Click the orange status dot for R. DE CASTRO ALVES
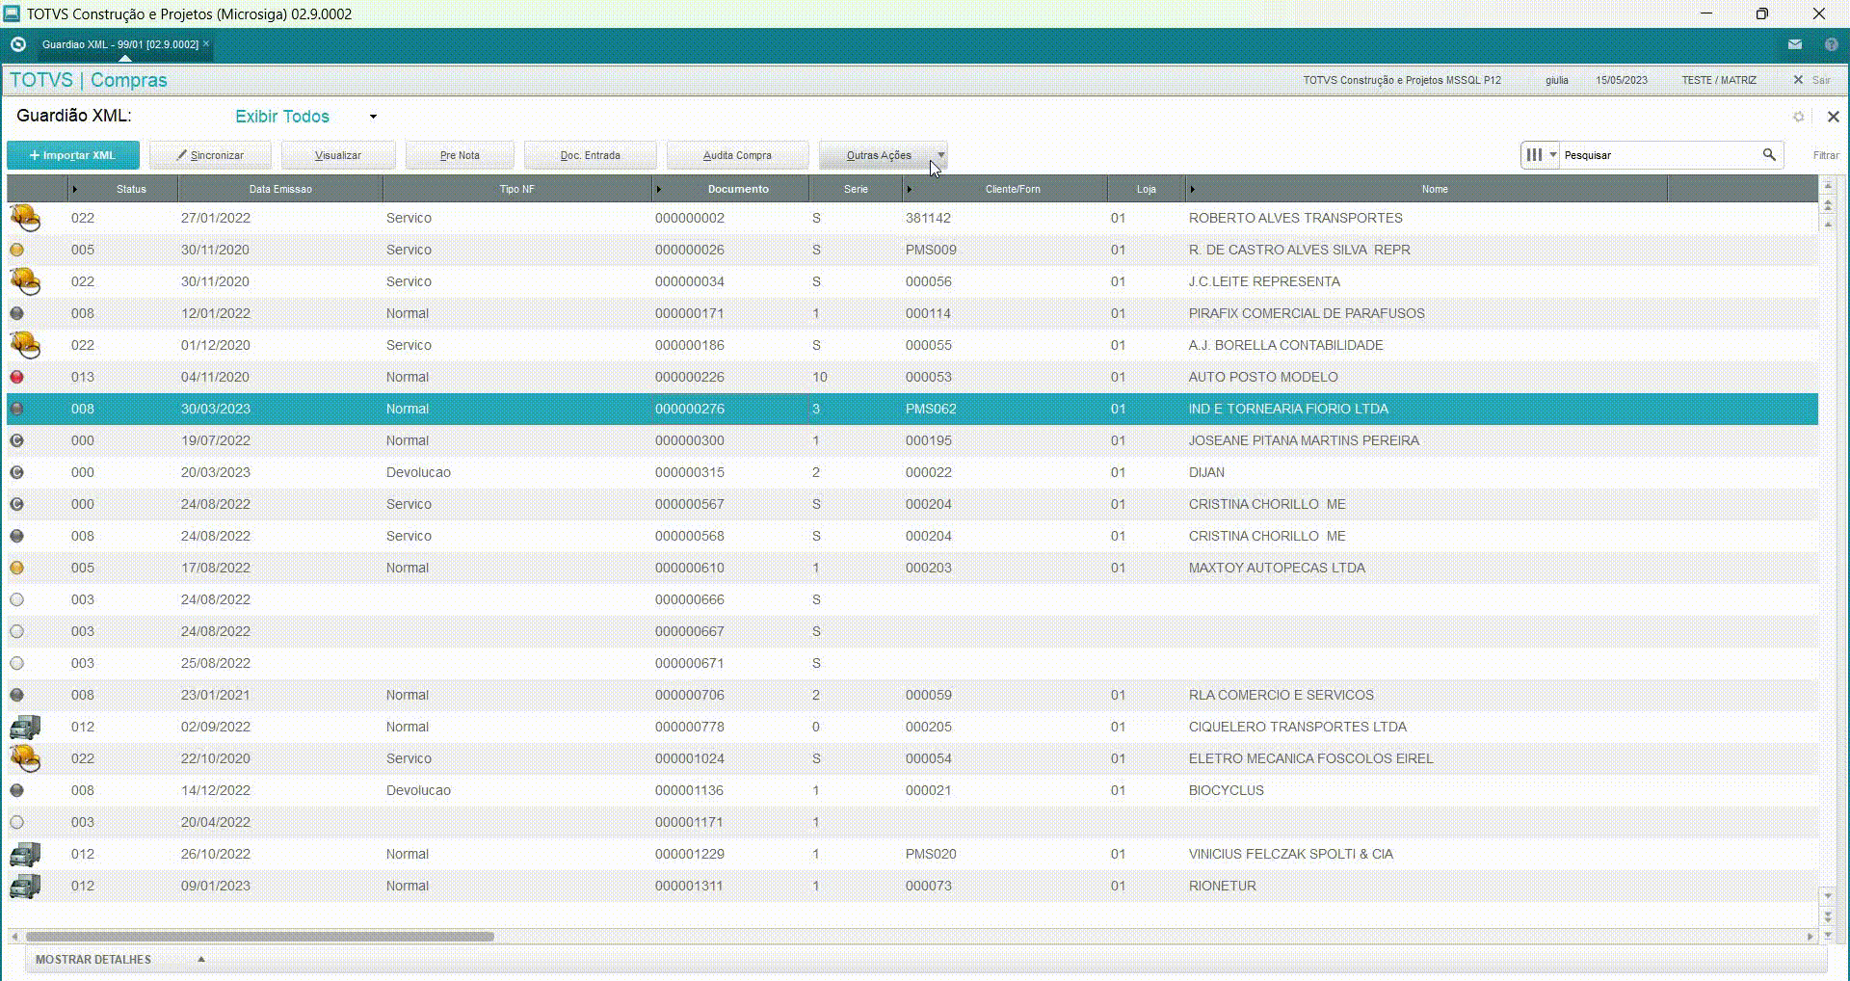 coord(16,250)
